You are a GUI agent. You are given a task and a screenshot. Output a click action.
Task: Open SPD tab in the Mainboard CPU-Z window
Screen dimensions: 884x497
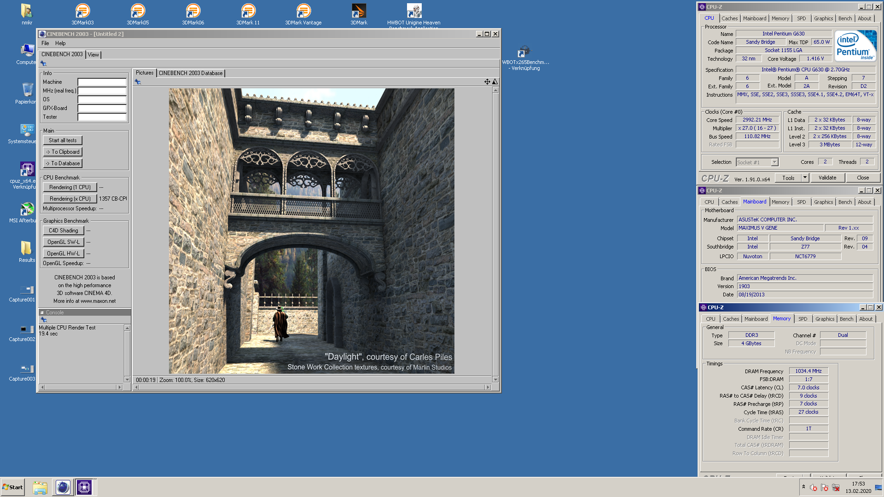802,202
